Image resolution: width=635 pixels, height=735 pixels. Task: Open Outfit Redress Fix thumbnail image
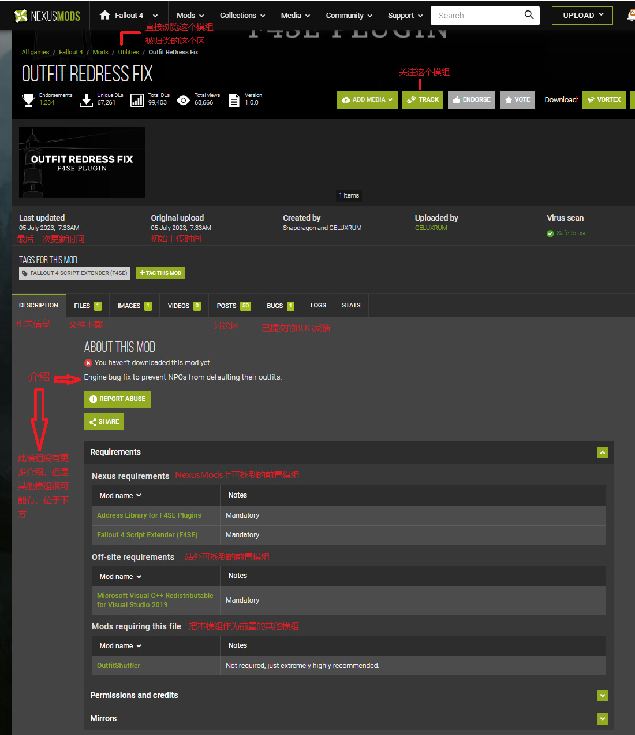82,162
